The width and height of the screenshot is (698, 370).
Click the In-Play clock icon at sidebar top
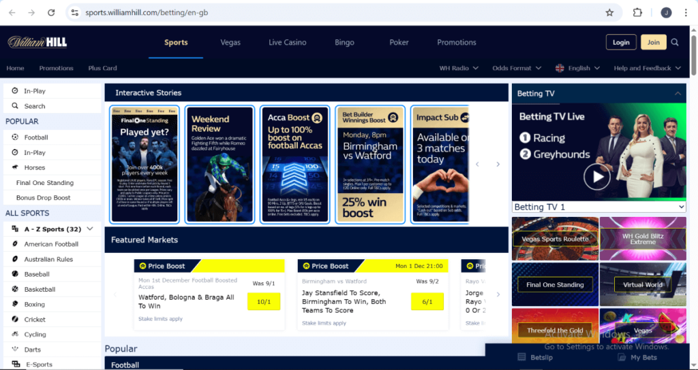15,90
